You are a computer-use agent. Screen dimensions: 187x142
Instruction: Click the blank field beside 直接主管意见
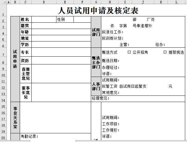tap(61, 74)
